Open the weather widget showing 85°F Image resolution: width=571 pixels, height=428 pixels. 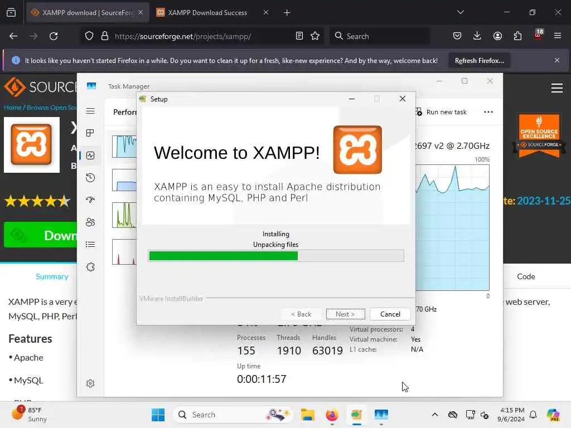click(x=30, y=414)
